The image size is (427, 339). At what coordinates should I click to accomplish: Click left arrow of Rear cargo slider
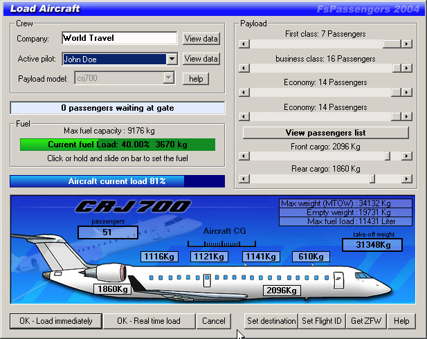[244, 179]
